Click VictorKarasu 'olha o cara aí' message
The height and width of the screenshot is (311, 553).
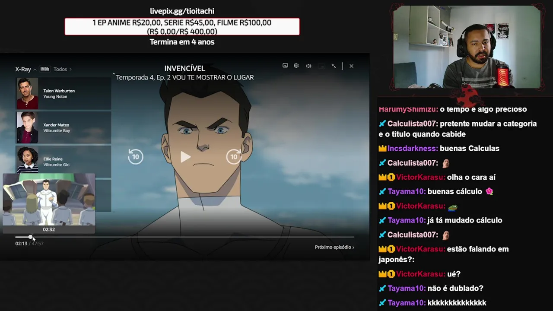437,177
